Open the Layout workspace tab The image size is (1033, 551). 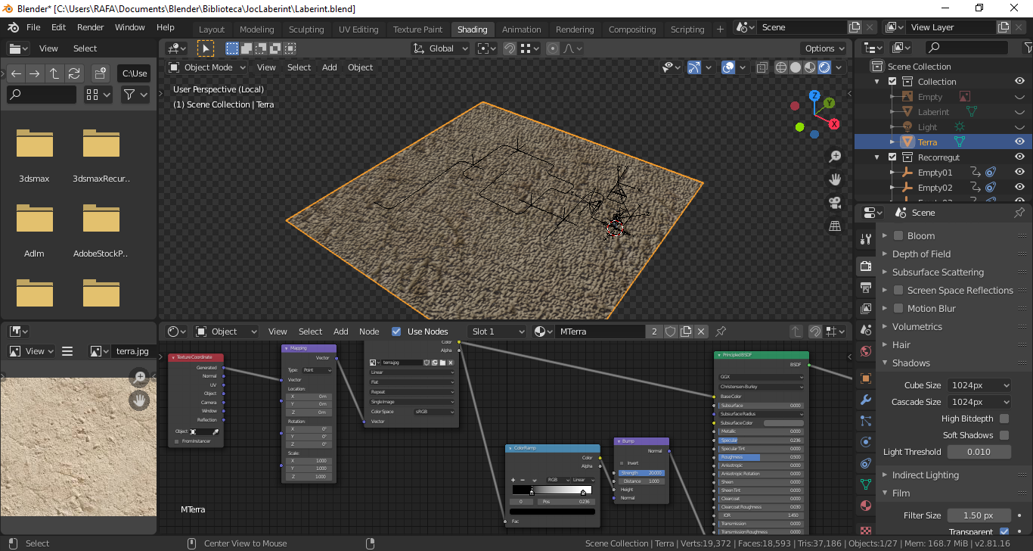coord(212,30)
